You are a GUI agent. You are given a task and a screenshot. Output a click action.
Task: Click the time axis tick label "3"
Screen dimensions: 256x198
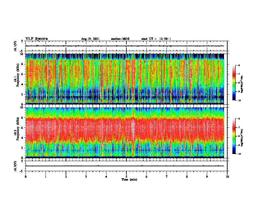pos(86,177)
